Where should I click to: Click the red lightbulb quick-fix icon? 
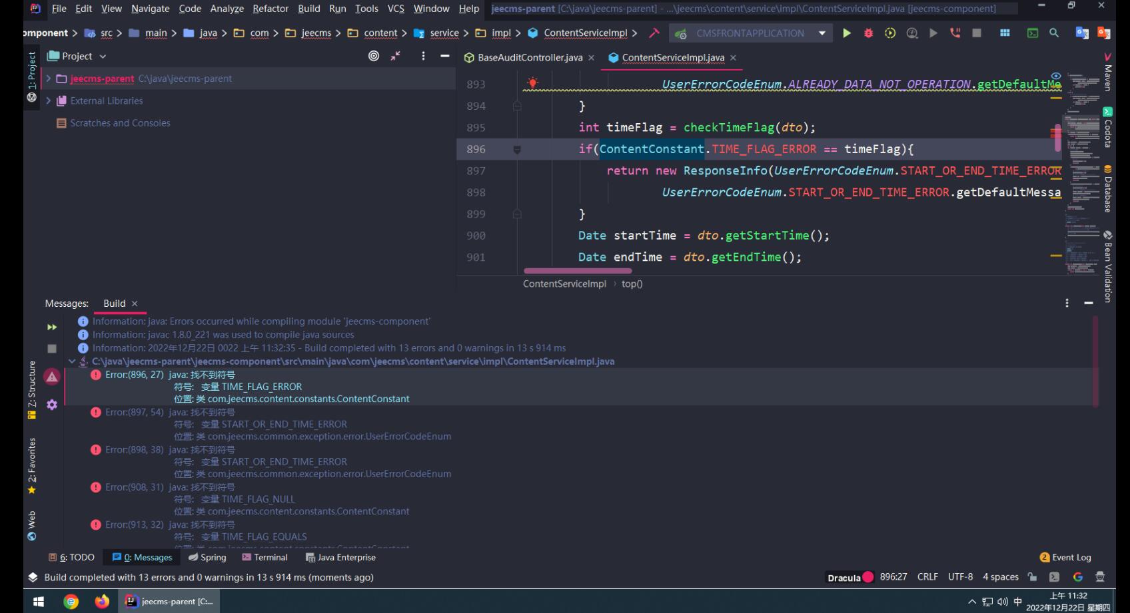[532, 83]
